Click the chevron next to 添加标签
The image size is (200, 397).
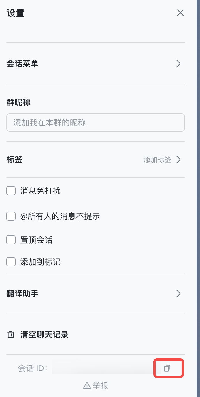178,159
